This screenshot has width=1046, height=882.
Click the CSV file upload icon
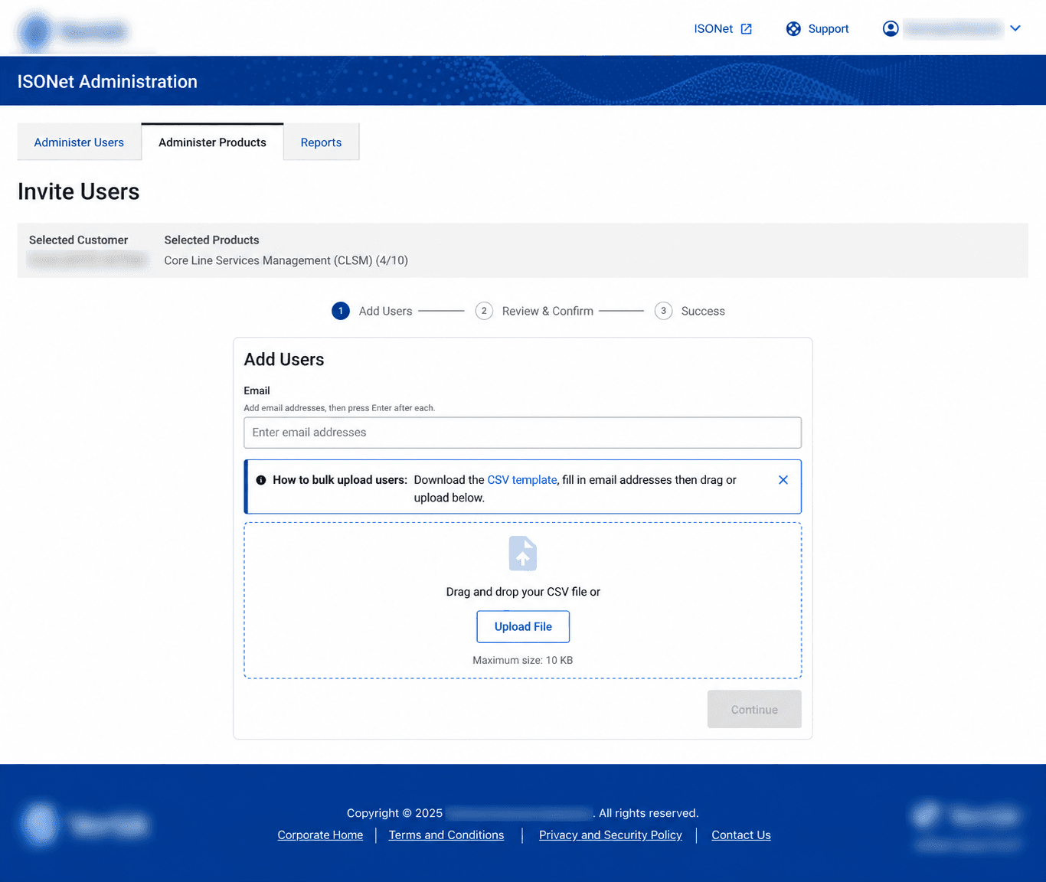click(x=523, y=554)
